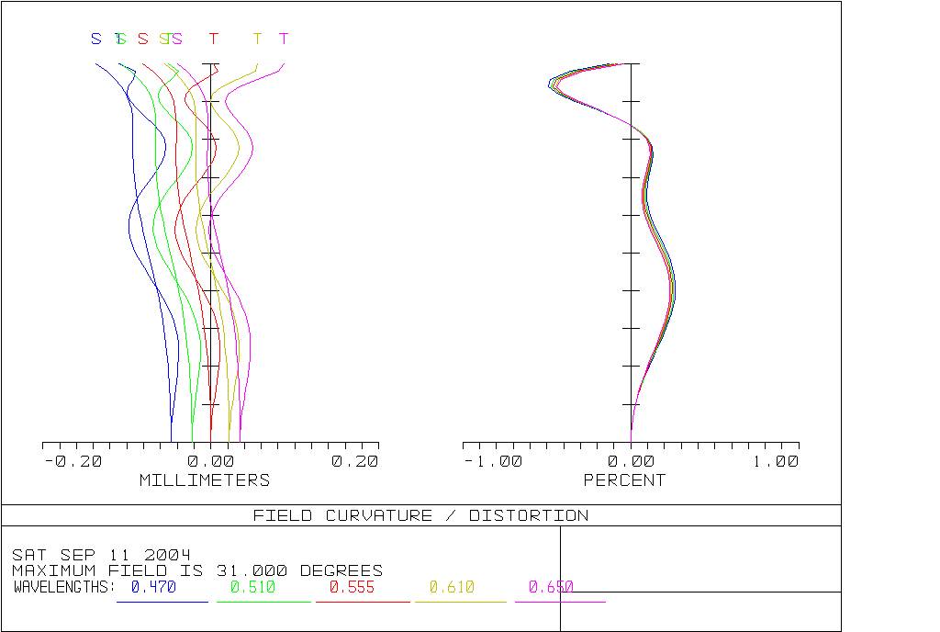Click the blue 0.470 wavelength label
The image size is (940, 632).
153,586
